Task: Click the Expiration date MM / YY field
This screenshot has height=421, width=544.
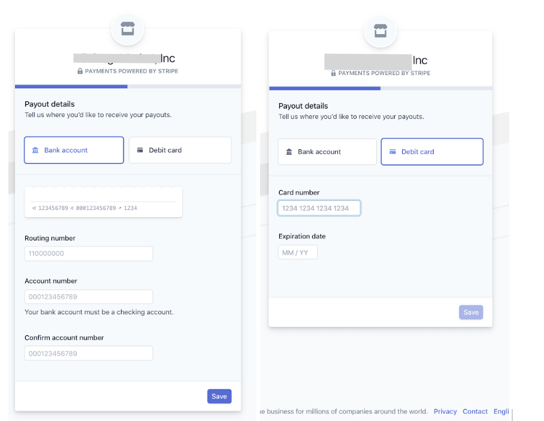Action: point(298,252)
